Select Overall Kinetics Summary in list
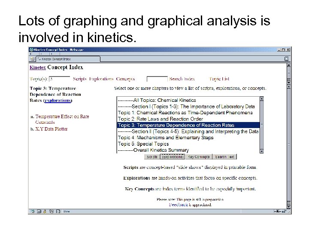309x232 pixels. [x=188, y=150]
